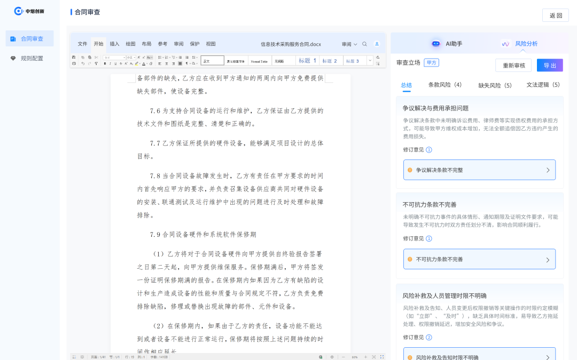Toggle justify alignment
Screen dimensions: 577x360
180,63
